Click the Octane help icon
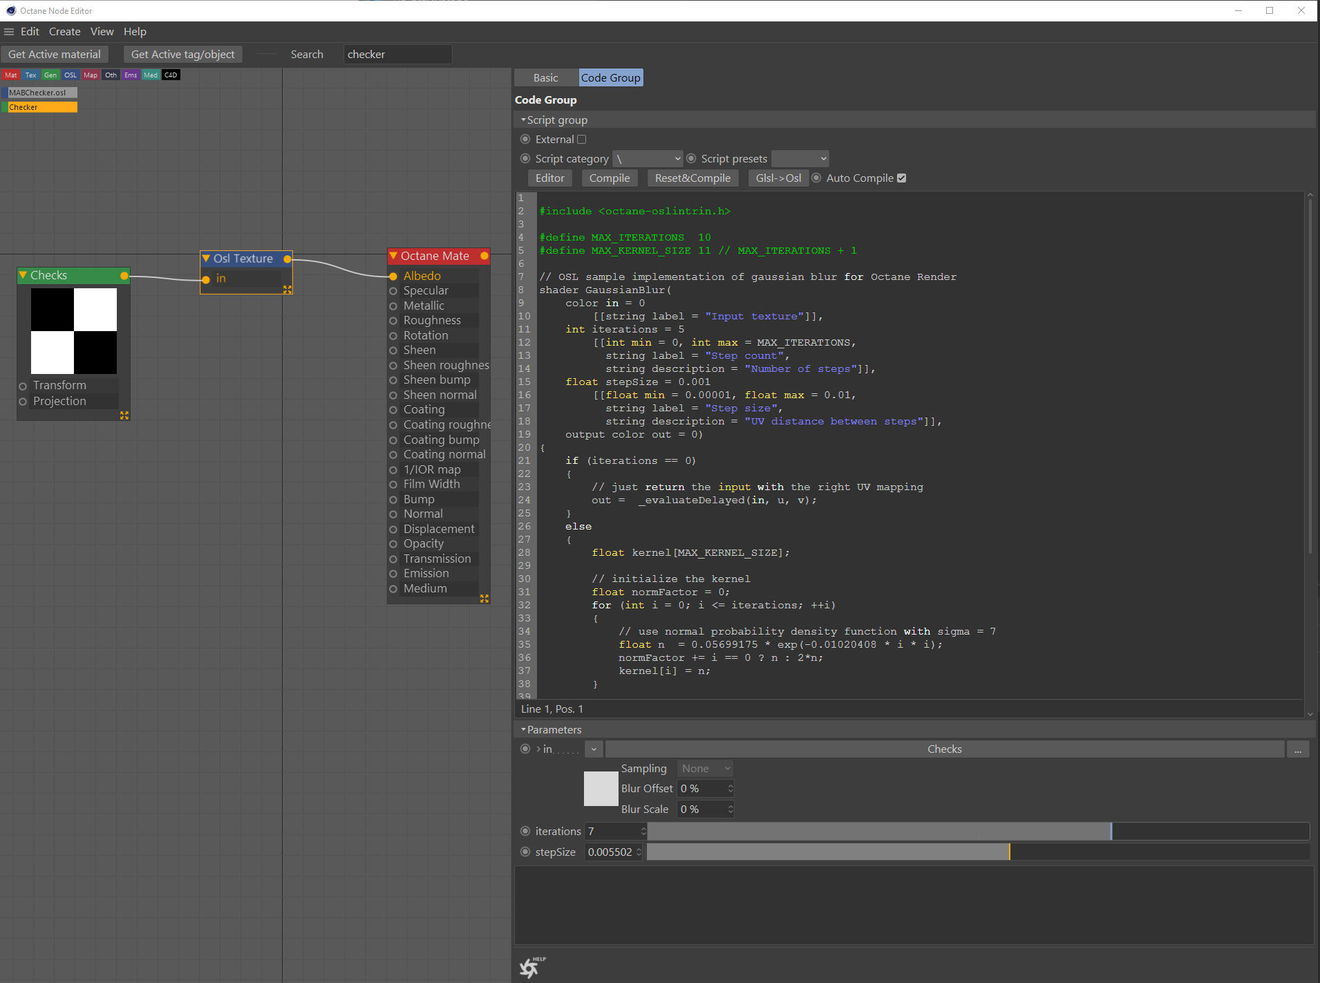The image size is (1320, 983). (x=531, y=967)
